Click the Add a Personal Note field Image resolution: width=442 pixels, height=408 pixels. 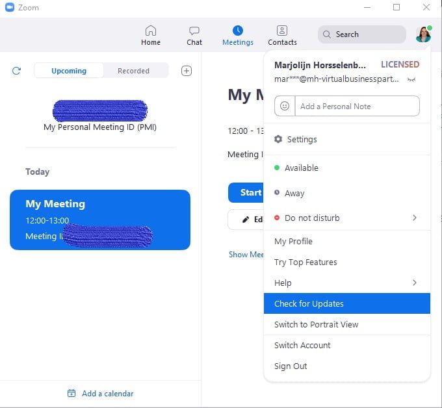357,106
